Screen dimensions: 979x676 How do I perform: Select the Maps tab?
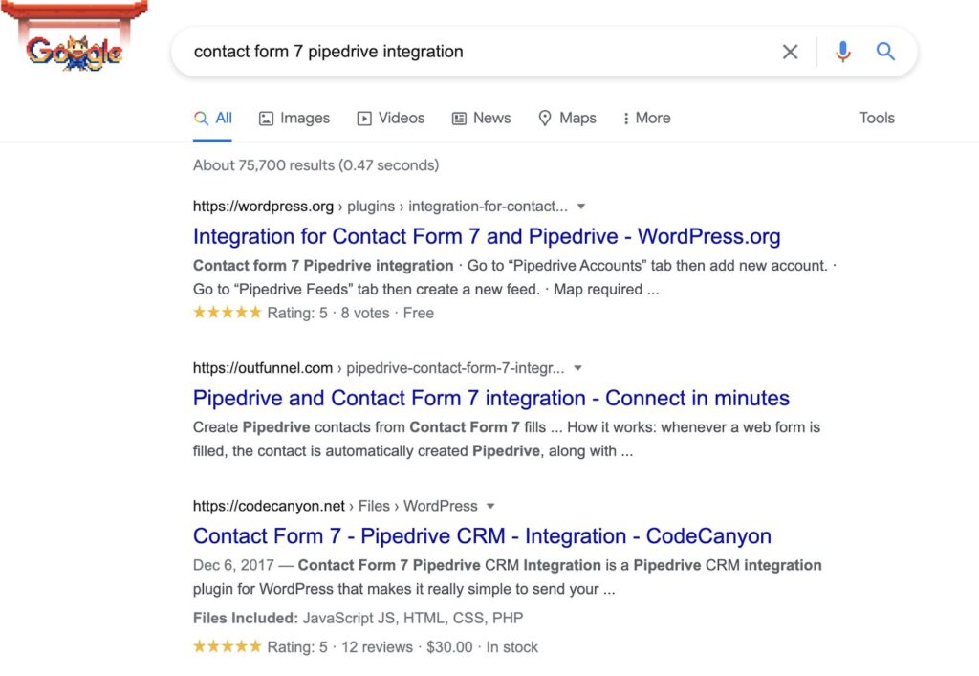click(567, 118)
